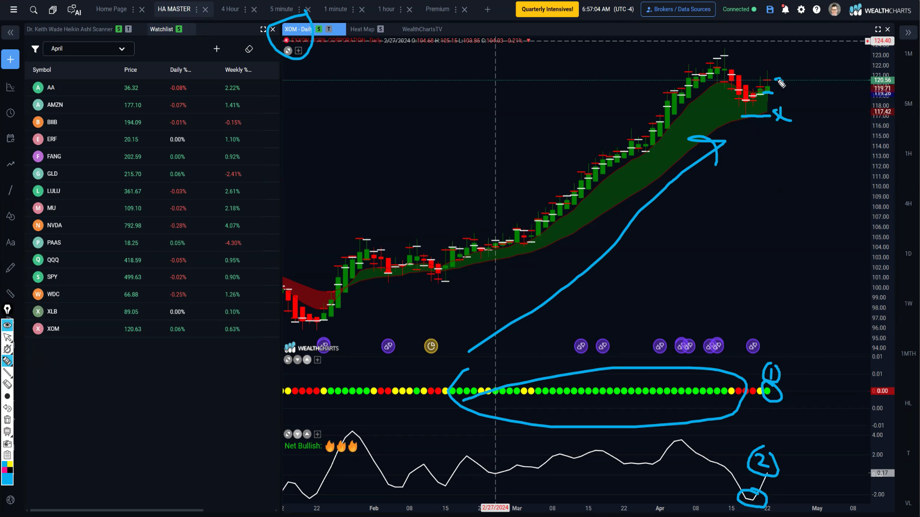The image size is (920, 517).
Task: Clear the watchlist with the eraser icon
Action: pyautogui.click(x=249, y=49)
